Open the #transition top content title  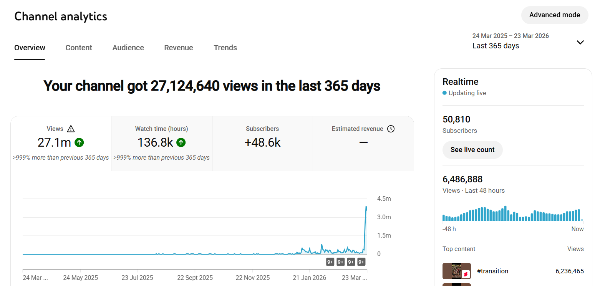[492, 271]
